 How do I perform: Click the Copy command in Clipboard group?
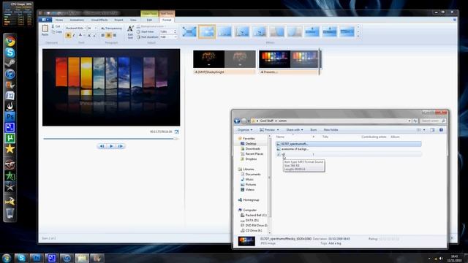tap(57, 31)
